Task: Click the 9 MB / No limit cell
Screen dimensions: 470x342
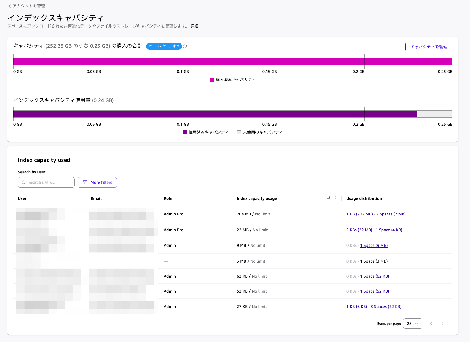Action: (251, 245)
